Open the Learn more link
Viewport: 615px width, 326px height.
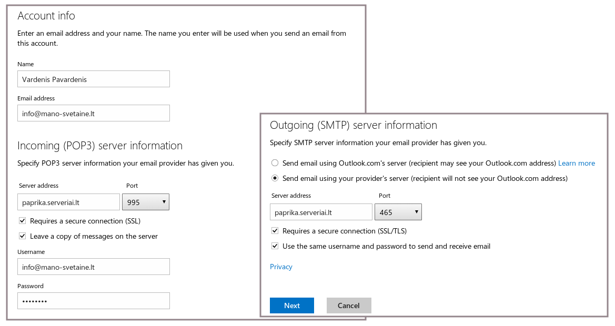coord(577,163)
